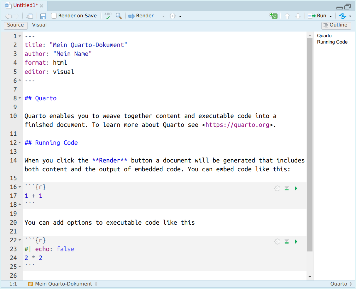Save the current document

[x=43, y=16]
